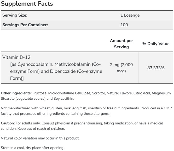The height and width of the screenshot is (151, 174).
Task: Select the 1 Lozenge value
Action: click(130, 15)
